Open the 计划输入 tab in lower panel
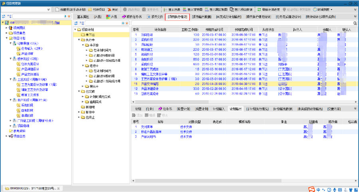The width and height of the screenshot is (359, 192). (219, 109)
